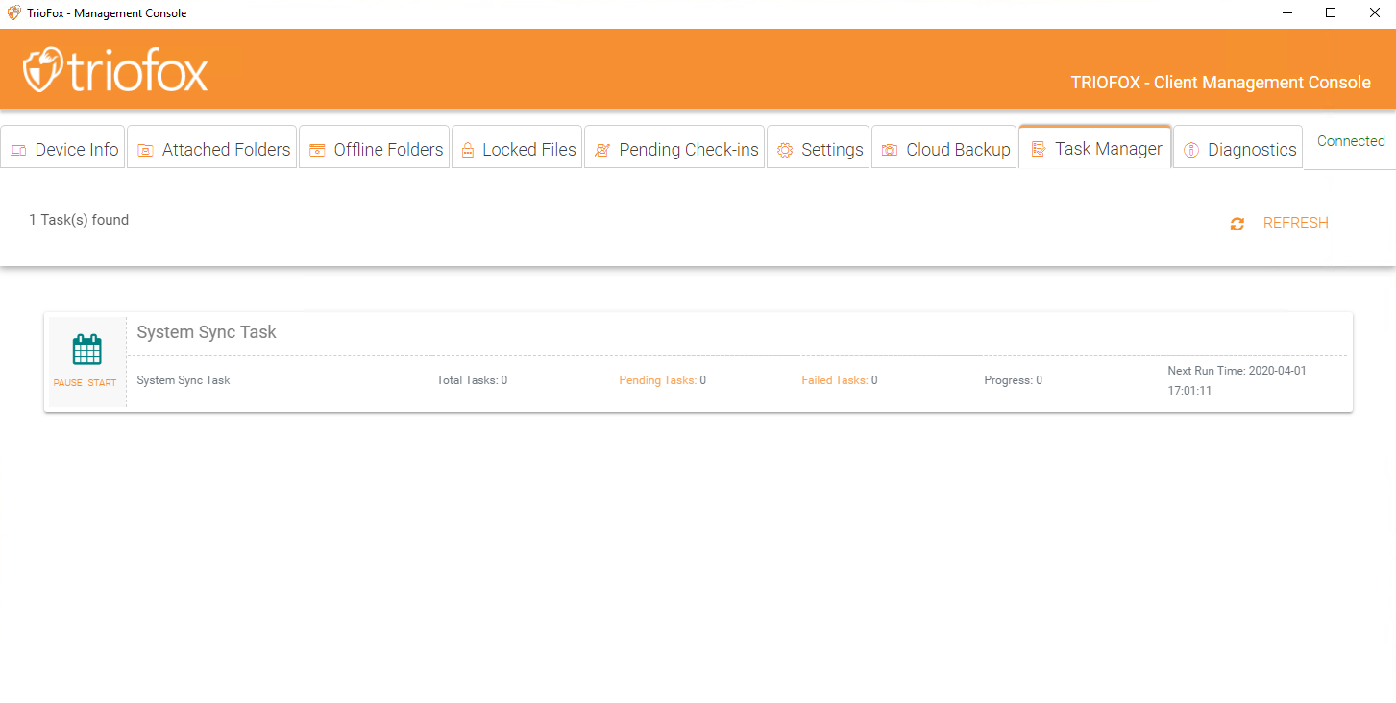The width and height of the screenshot is (1396, 703).
Task: Click the TrioFox window title bar icon
Action: pyautogui.click(x=13, y=13)
